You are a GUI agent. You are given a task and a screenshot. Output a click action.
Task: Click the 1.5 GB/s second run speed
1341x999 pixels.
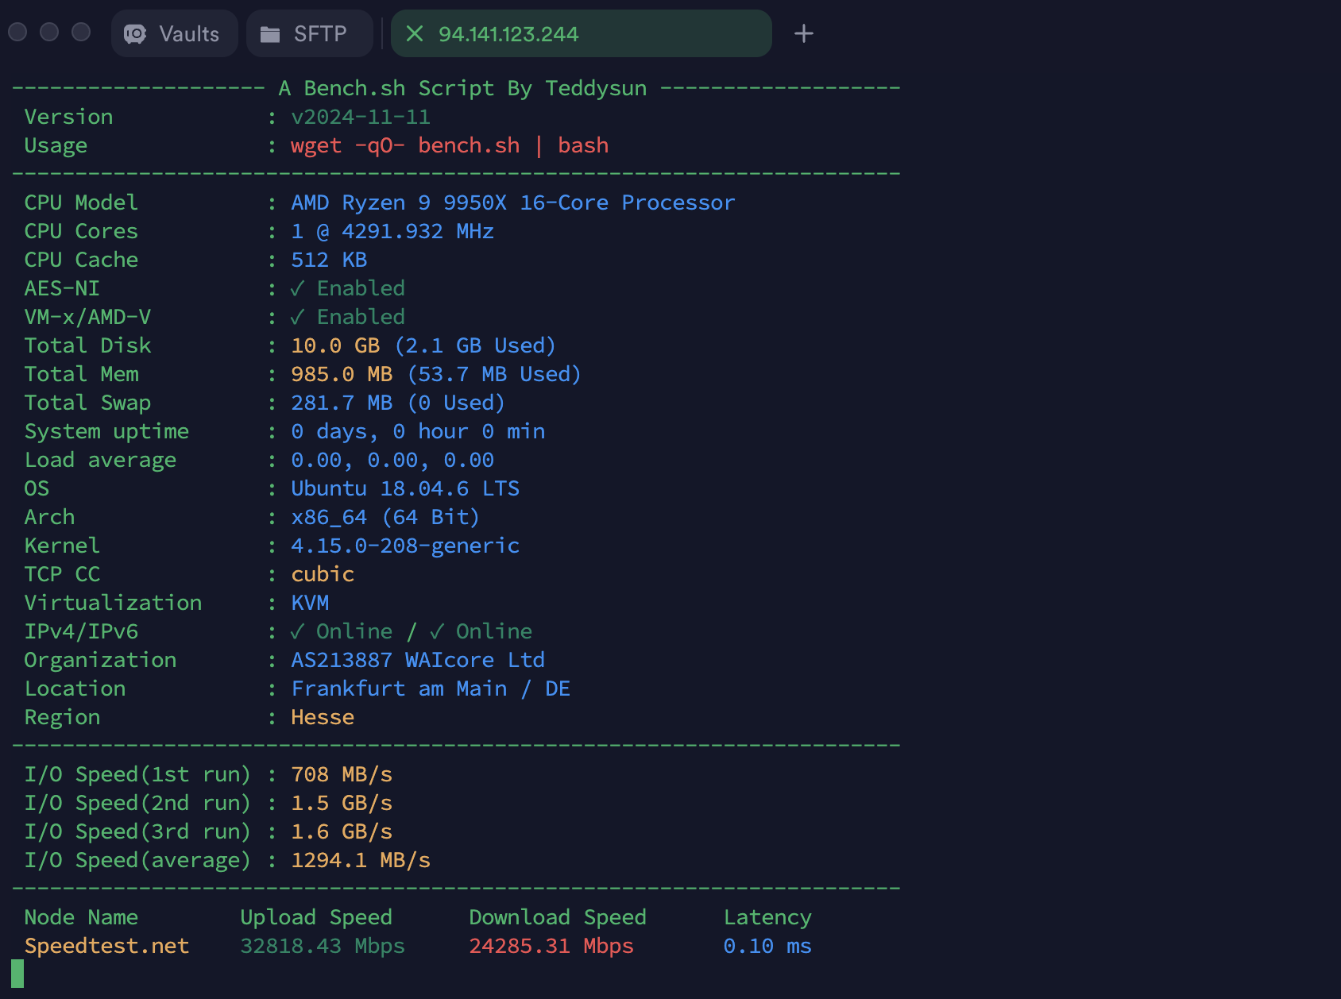pyautogui.click(x=342, y=803)
